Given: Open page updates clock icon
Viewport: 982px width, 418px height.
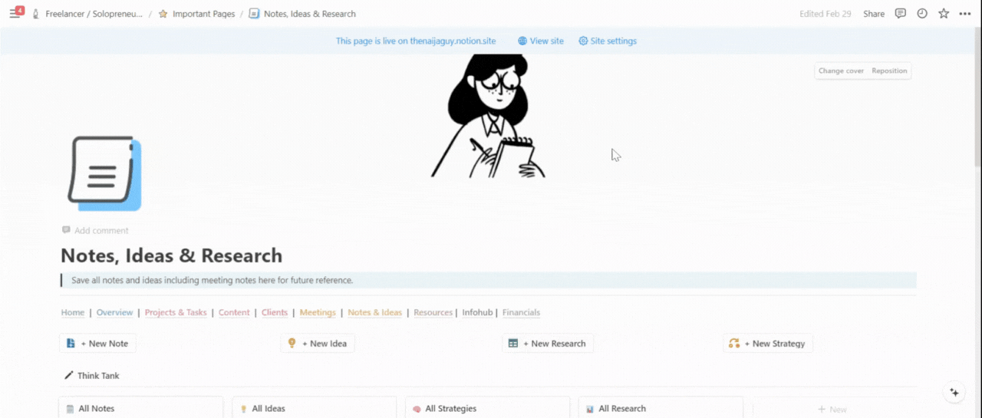Looking at the screenshot, I should (922, 14).
